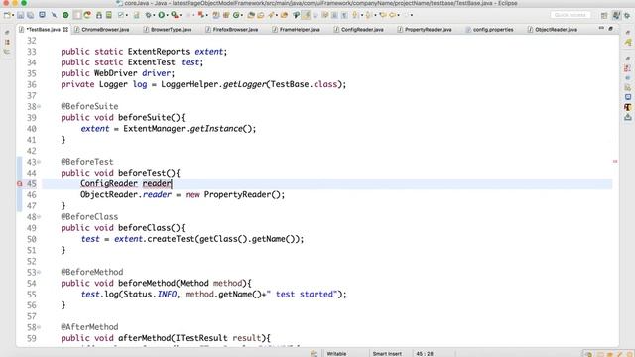Click the Open Perspective icon
635x357 pixels.
(x=604, y=16)
